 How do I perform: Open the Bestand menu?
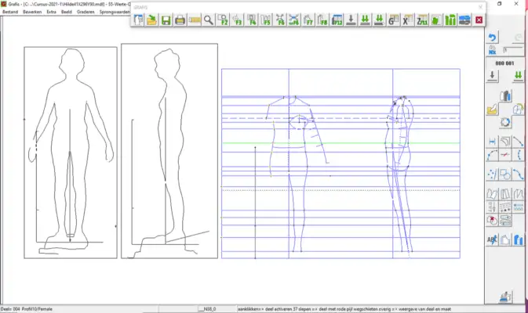pos(10,12)
